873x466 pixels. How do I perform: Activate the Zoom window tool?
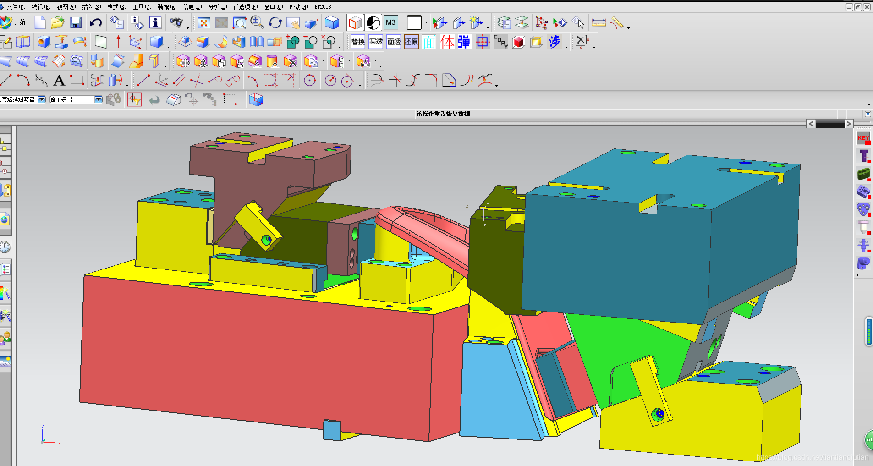coord(239,22)
